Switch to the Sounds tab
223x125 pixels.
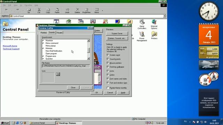(x=52, y=32)
